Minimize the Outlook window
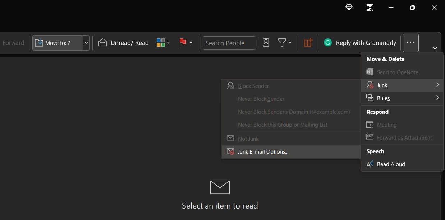This screenshot has height=220, width=445. pyautogui.click(x=391, y=8)
